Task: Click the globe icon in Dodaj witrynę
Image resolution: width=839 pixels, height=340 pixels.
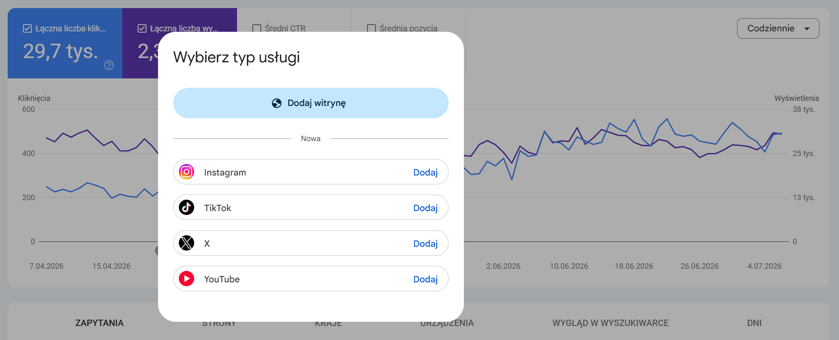Action: point(277,103)
